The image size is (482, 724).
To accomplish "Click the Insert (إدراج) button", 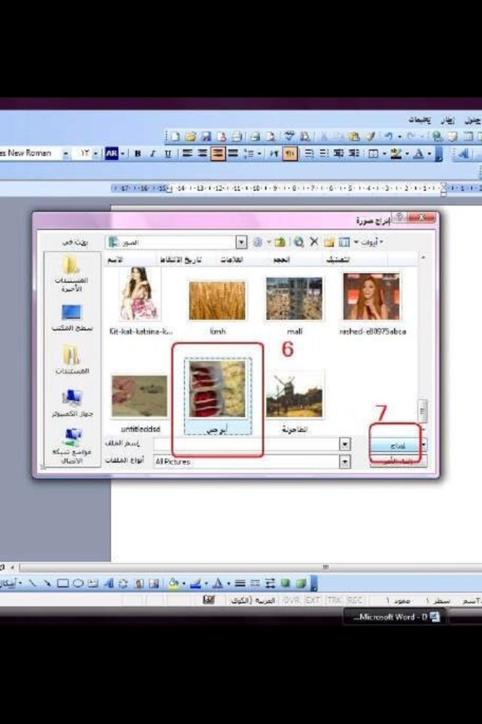I will pos(396,445).
